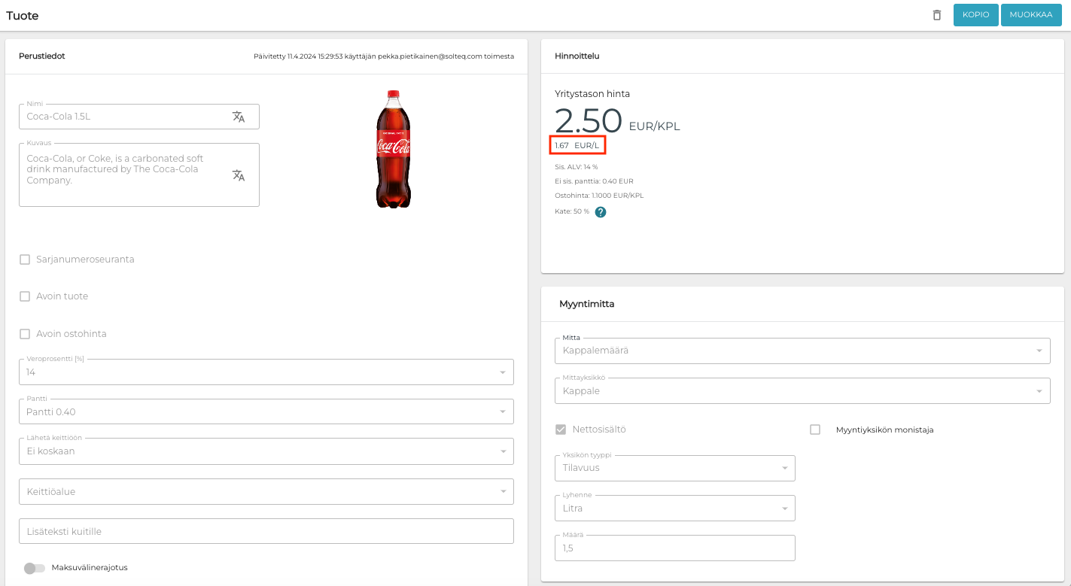Enable Myyntiyksikön monistaja checkbox
This screenshot has width=1071, height=586.
[x=815, y=430]
